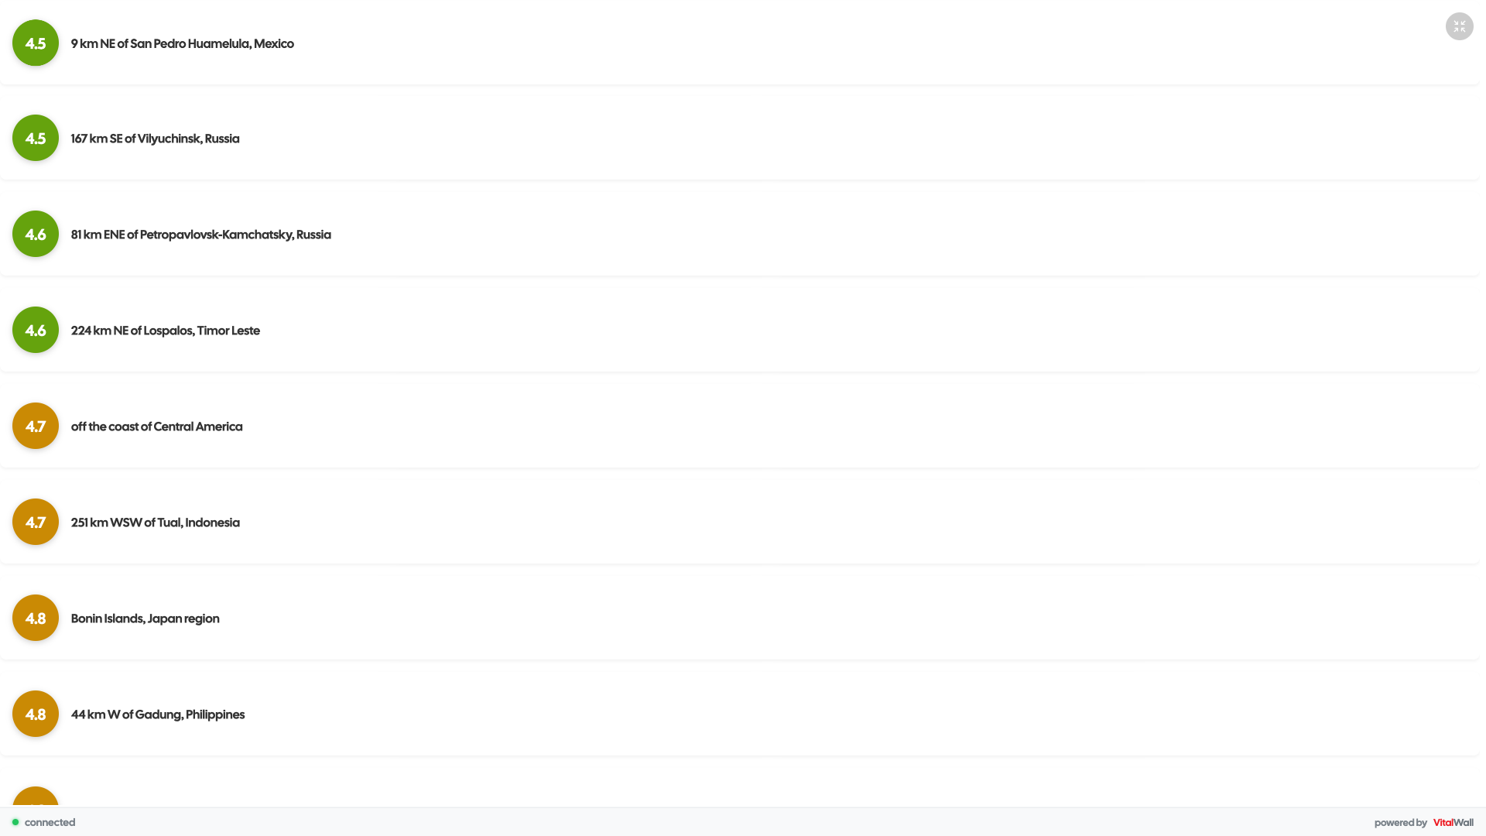This screenshot has width=1486, height=836.
Task: Open "251 km WSW of Tual, Indonesia" entry
Action: 155,523
